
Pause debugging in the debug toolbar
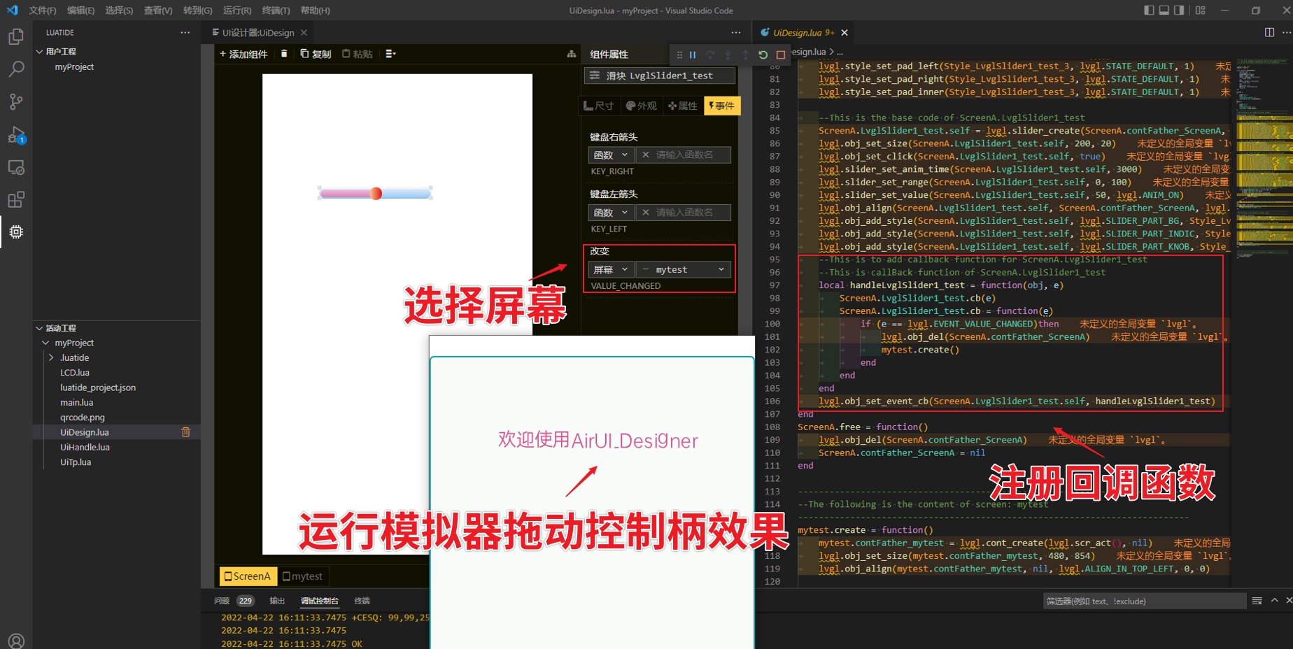pyautogui.click(x=693, y=55)
